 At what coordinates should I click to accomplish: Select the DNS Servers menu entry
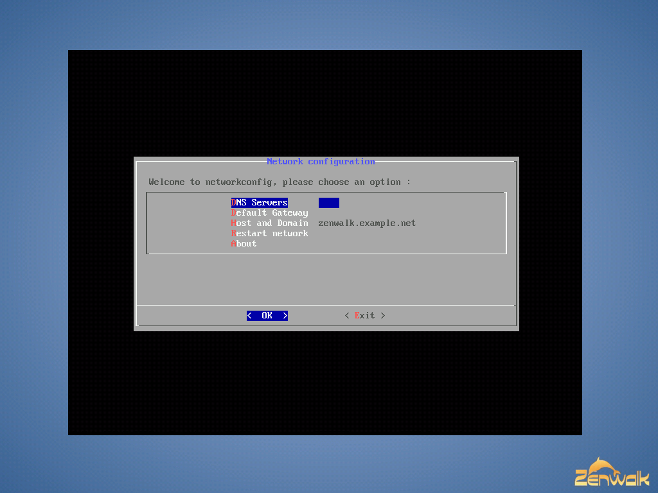[260, 203]
